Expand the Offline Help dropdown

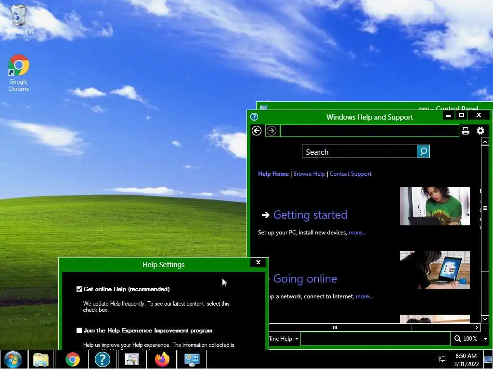pyautogui.click(x=297, y=339)
